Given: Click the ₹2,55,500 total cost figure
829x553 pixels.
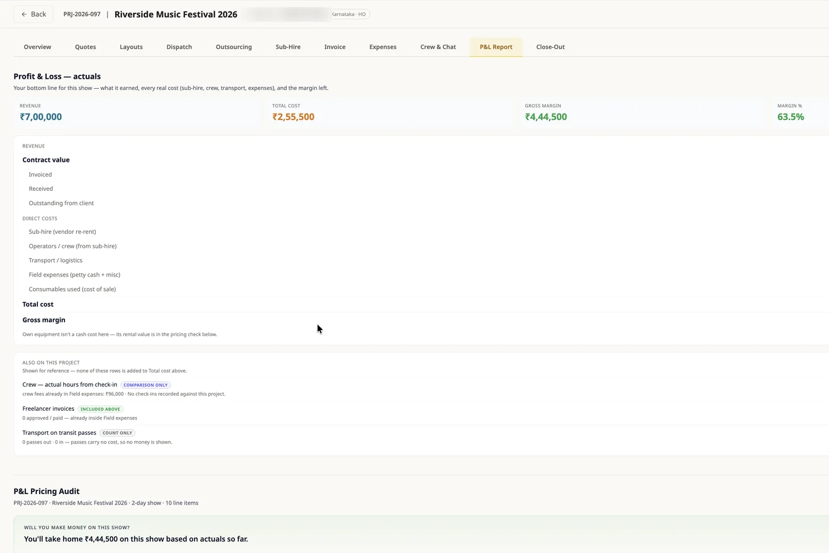Looking at the screenshot, I should (x=293, y=117).
